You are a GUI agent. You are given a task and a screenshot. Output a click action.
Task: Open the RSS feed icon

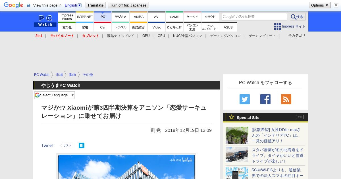tap(286, 99)
